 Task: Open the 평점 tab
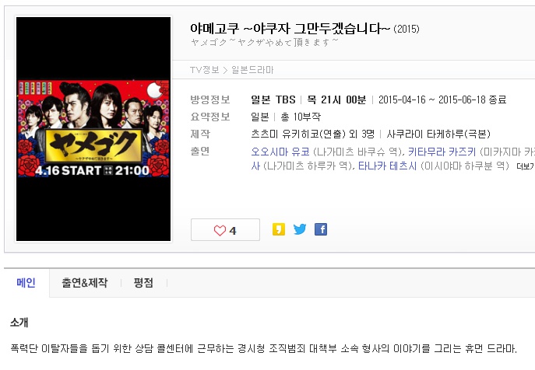143,283
